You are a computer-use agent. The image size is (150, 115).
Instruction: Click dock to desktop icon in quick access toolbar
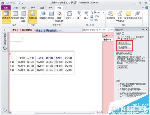coord(15,3)
